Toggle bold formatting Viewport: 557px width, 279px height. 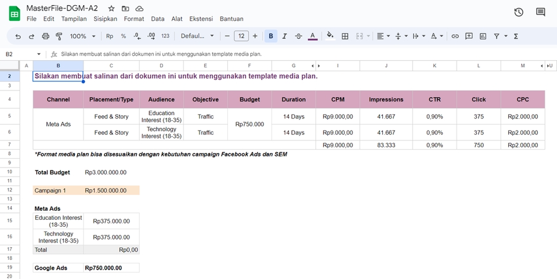click(271, 36)
